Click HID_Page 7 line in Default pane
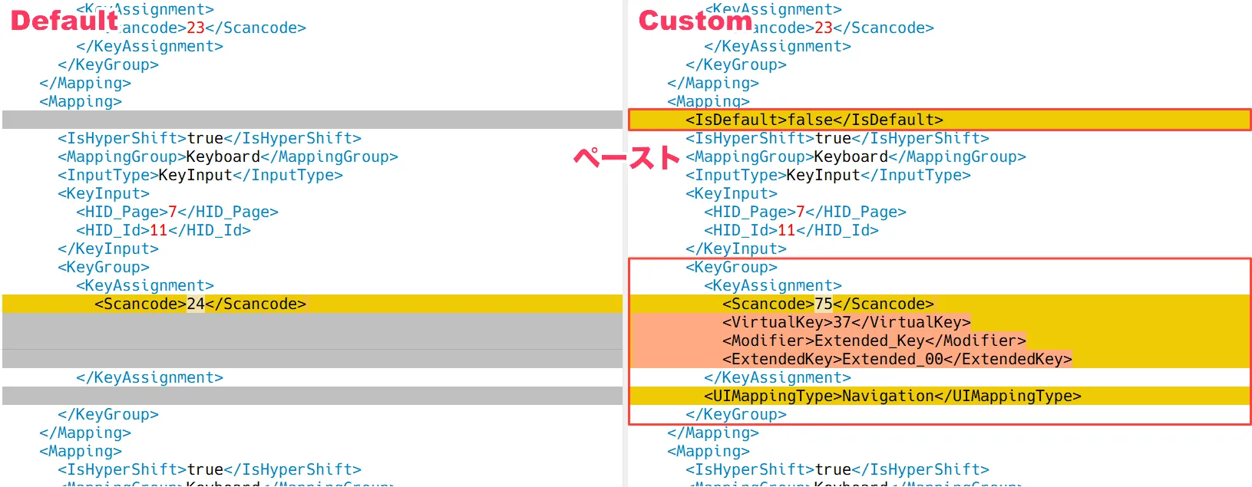The image size is (1252, 487). 177,212
